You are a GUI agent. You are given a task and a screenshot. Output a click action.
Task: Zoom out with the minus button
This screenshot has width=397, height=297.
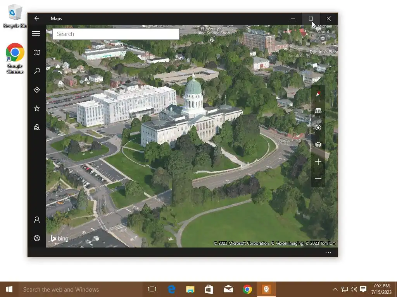point(318,179)
